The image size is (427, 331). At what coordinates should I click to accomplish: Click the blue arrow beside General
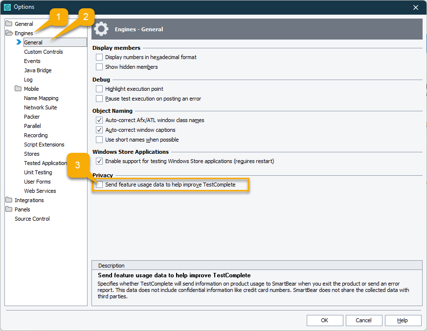point(19,42)
